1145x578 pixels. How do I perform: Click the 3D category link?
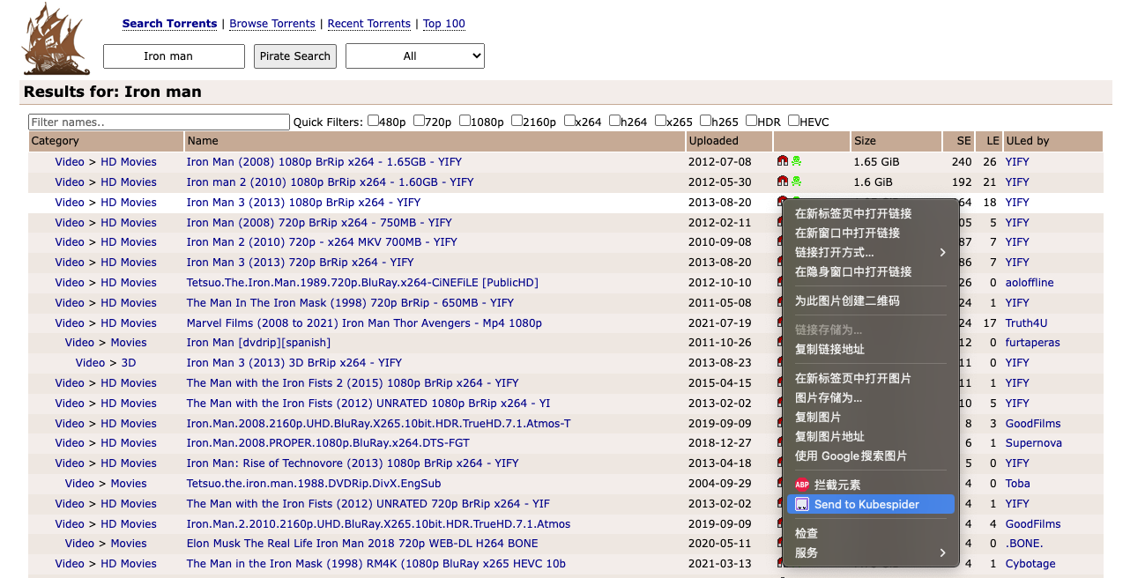coord(129,362)
